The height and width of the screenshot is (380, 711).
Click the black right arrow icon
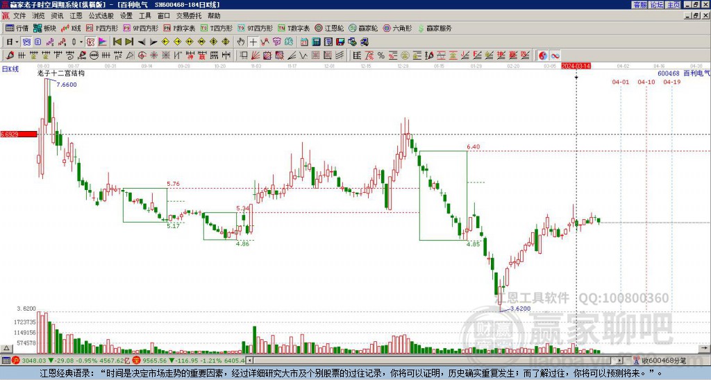(153, 42)
